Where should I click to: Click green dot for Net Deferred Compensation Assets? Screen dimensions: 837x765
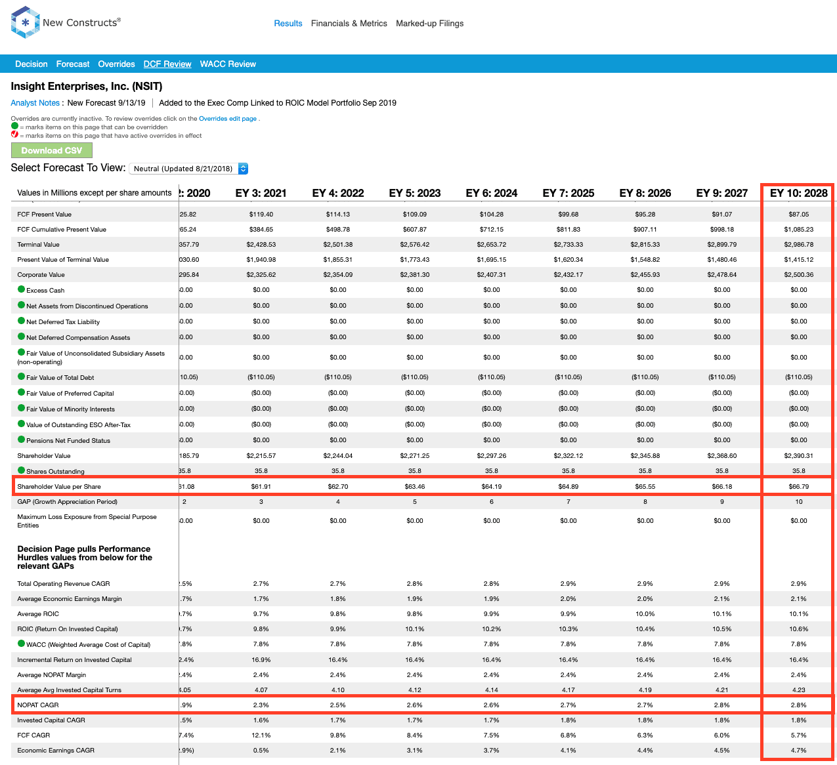click(22, 337)
